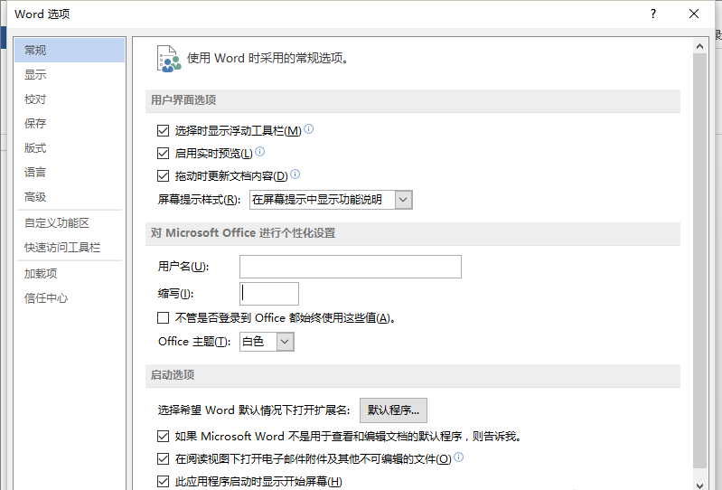Click the info icon beside 启用实时预览

point(259,152)
